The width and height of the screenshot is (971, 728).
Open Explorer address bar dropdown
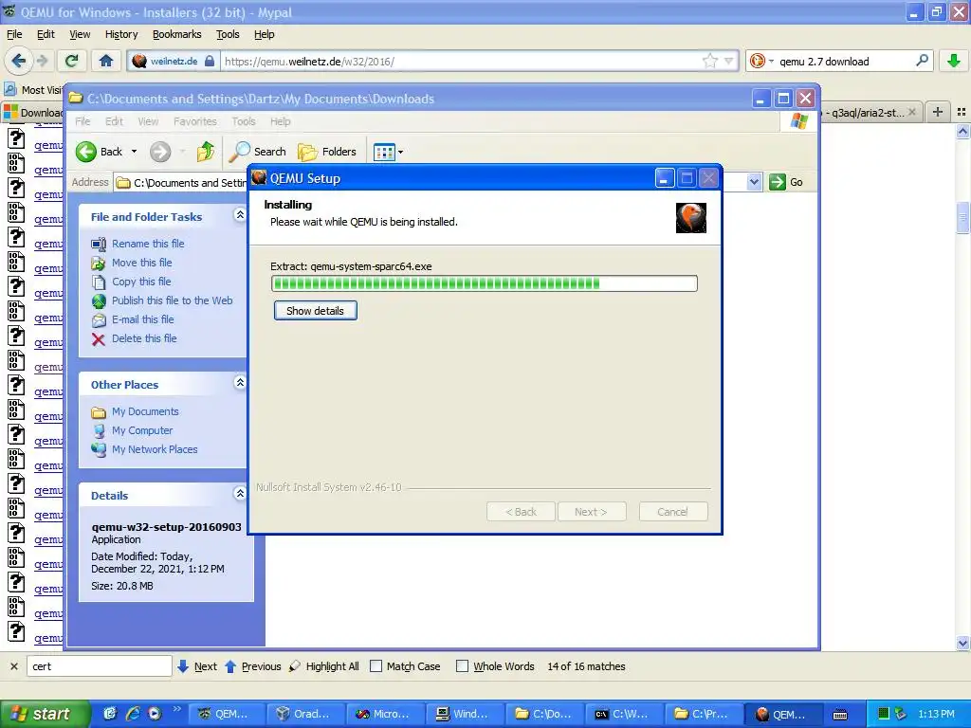pyautogui.click(x=754, y=182)
